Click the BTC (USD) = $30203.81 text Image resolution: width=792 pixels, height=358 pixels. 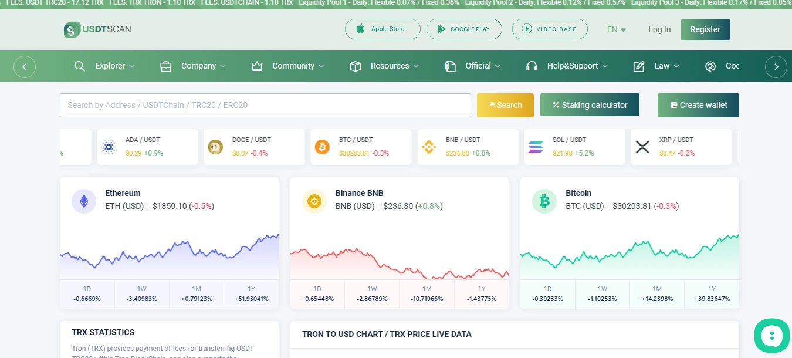622,206
